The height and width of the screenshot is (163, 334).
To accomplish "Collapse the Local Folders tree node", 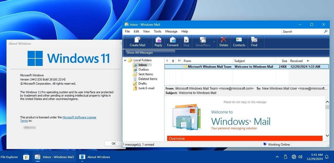I will click(125, 60).
